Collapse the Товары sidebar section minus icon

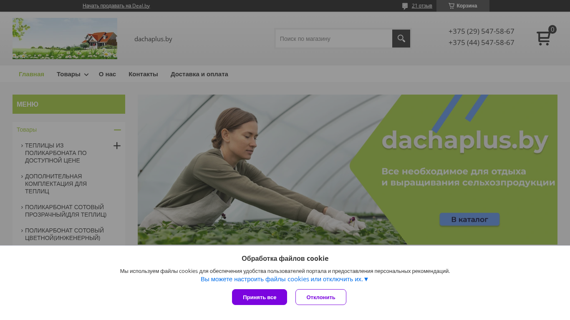tap(117, 130)
